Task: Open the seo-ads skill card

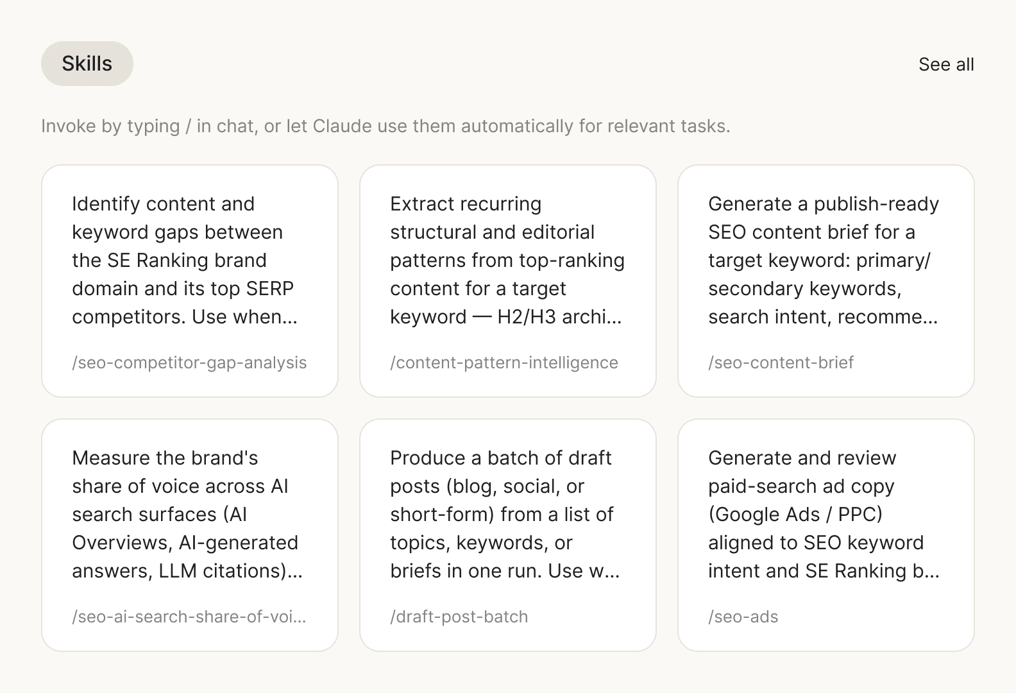Action: pos(826,535)
